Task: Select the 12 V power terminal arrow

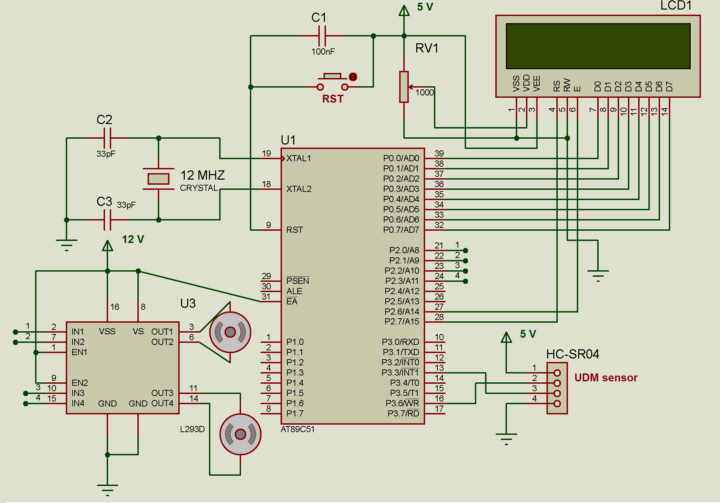Action: tap(107, 246)
